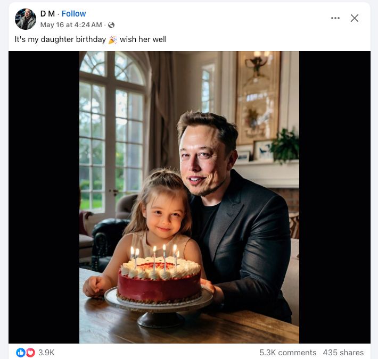This screenshot has height=359, width=378.
Task: Follow the D M account
Action: 73,14
